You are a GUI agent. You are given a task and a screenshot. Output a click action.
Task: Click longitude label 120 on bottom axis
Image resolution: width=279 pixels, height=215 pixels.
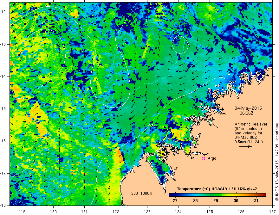53,212
